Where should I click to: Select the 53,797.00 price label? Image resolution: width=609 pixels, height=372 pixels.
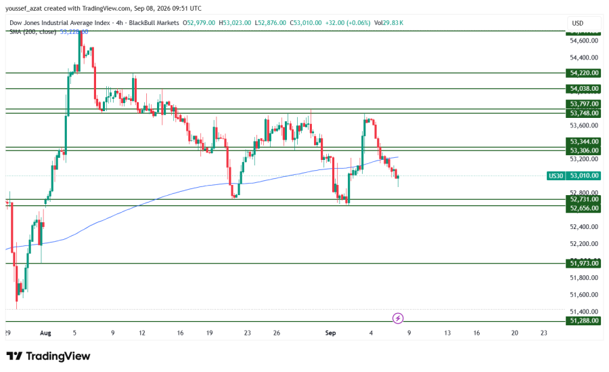(x=583, y=104)
